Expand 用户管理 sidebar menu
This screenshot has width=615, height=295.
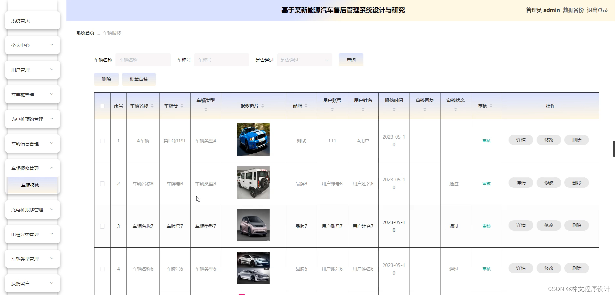point(32,70)
